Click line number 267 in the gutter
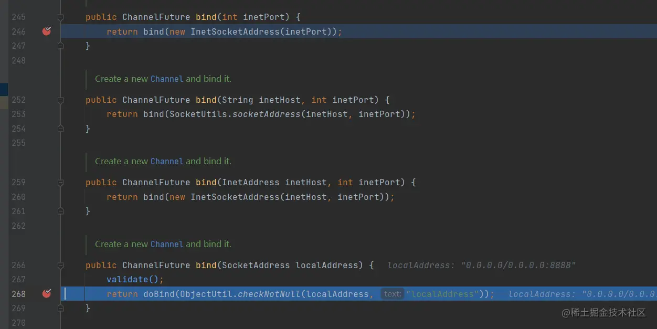The image size is (657, 329). pos(18,279)
